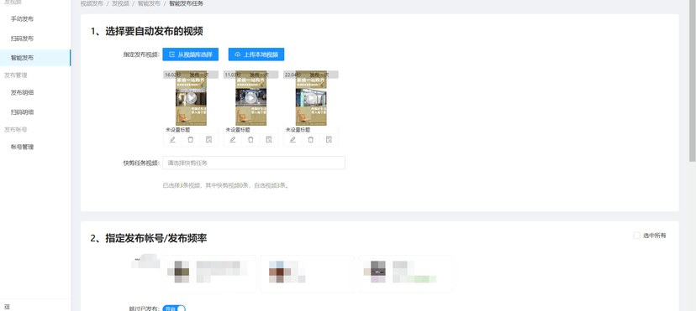Click the 11.03秒 duration label

pyautogui.click(x=232, y=75)
